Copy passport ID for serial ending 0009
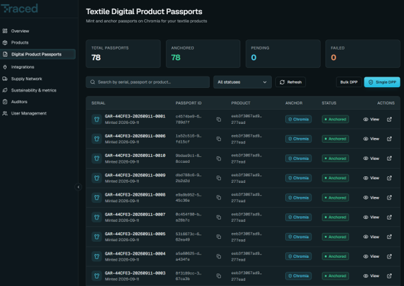Screen dimensions: 404x286 pos(219,178)
